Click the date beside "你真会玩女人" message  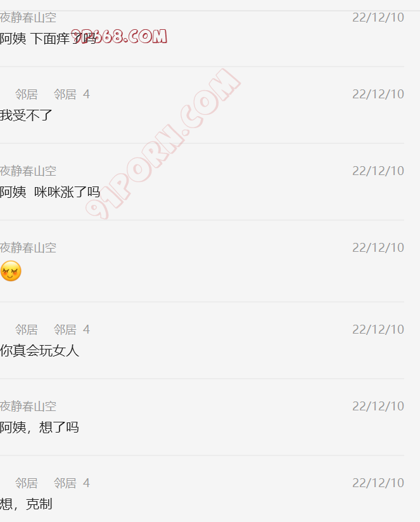click(378, 330)
